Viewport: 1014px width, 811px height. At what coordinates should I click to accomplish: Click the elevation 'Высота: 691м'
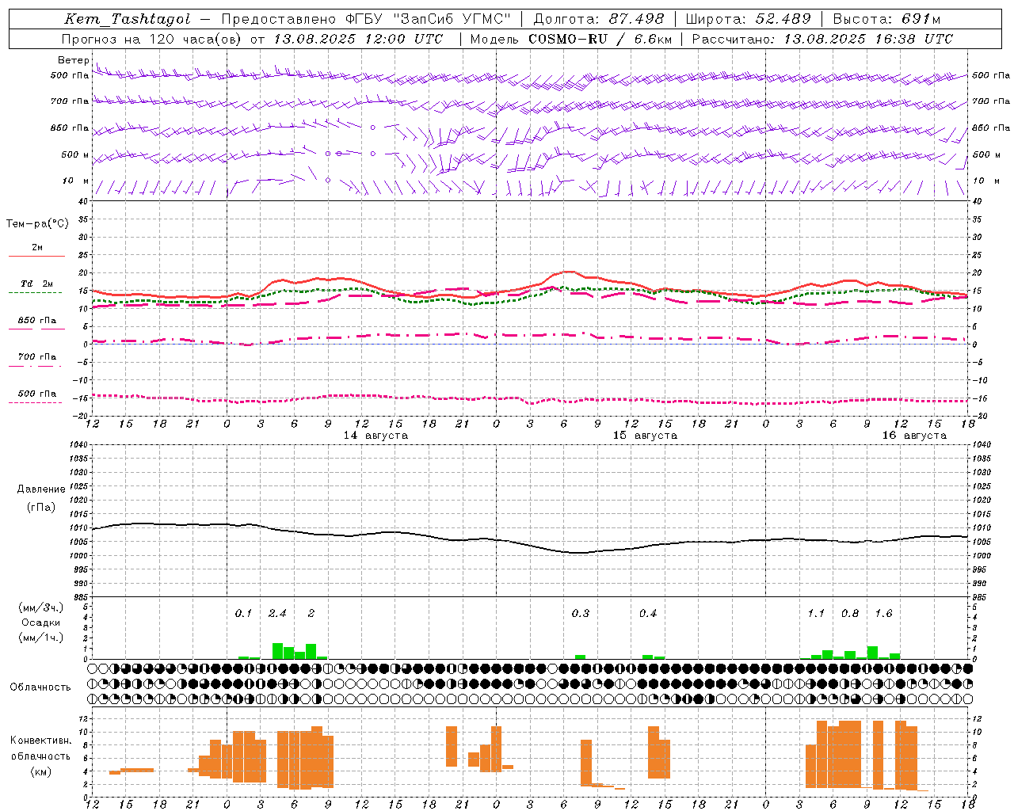(886, 19)
